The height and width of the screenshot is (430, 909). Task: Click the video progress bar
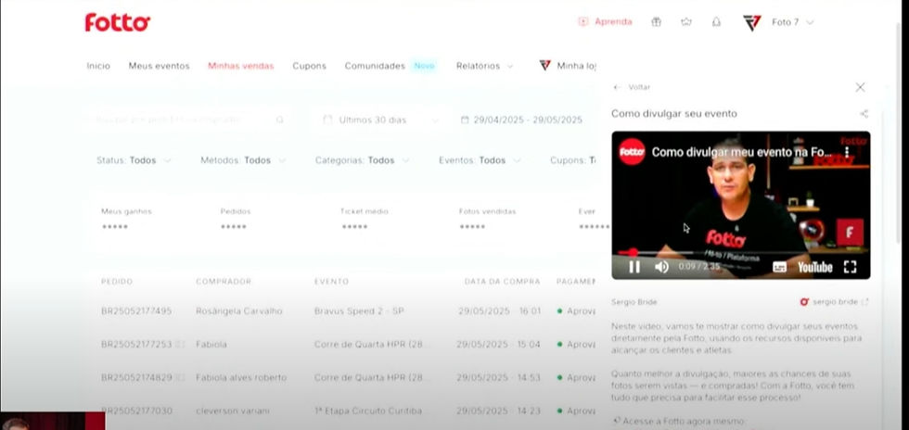(741, 253)
